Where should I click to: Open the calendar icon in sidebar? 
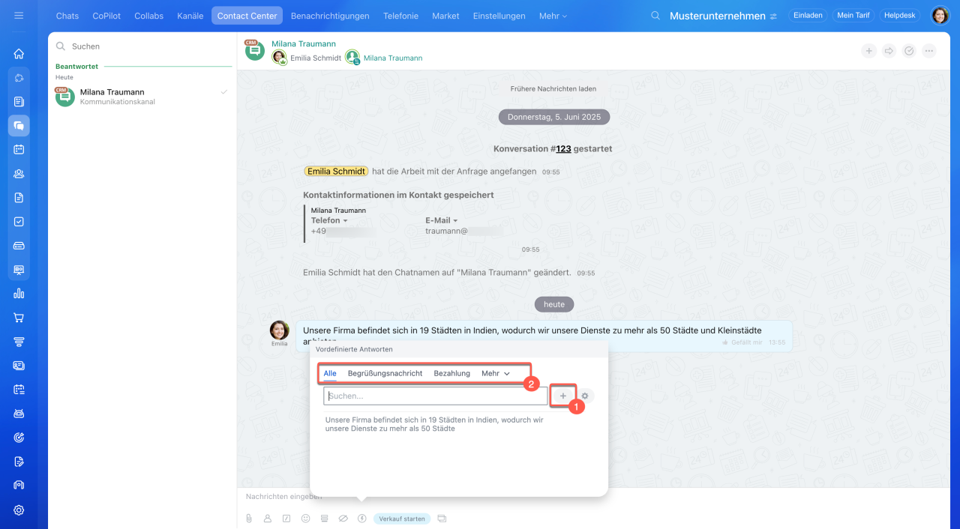pyautogui.click(x=19, y=149)
